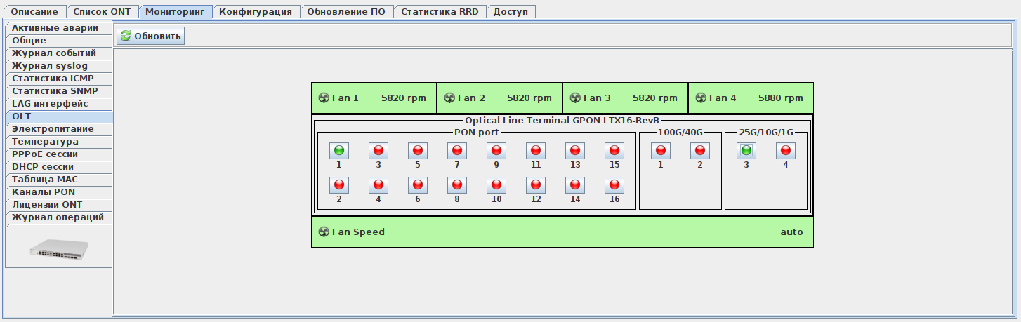Select PON port 16 status LED
The height and width of the screenshot is (322, 1021).
point(614,185)
